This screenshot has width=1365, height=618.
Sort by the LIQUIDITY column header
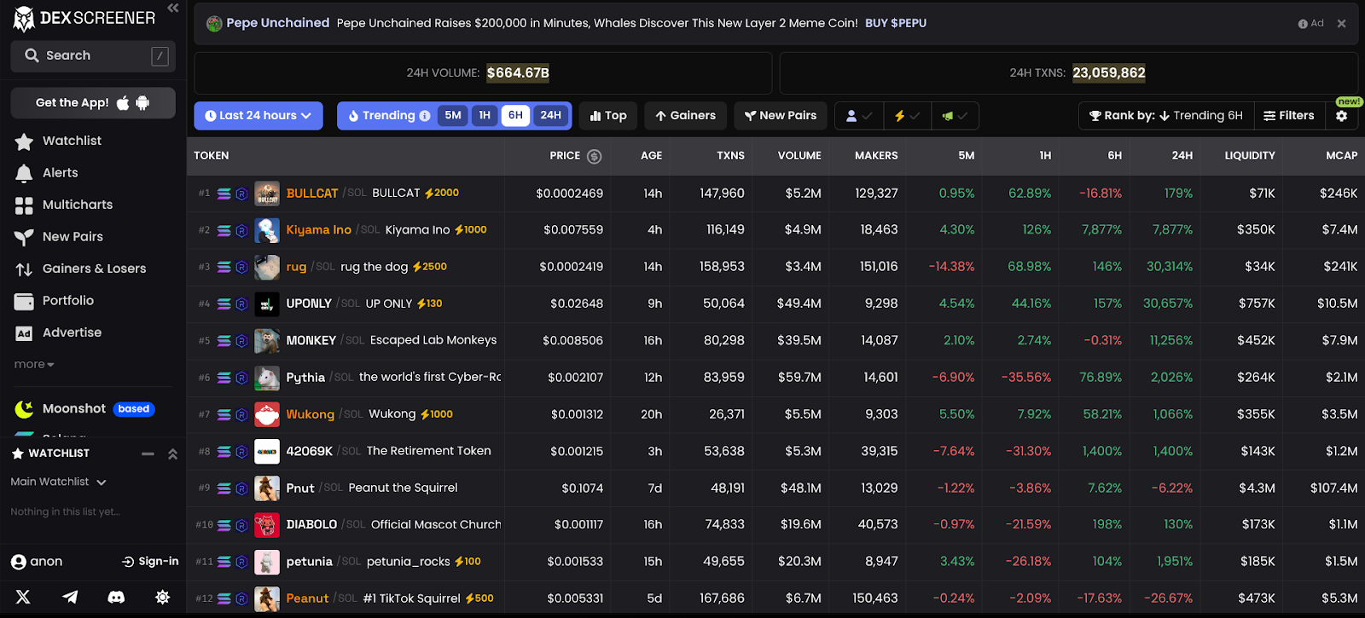pyautogui.click(x=1250, y=155)
